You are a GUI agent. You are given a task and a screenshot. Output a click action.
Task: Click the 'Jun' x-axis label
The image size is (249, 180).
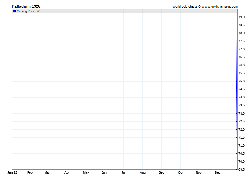coord(104,172)
